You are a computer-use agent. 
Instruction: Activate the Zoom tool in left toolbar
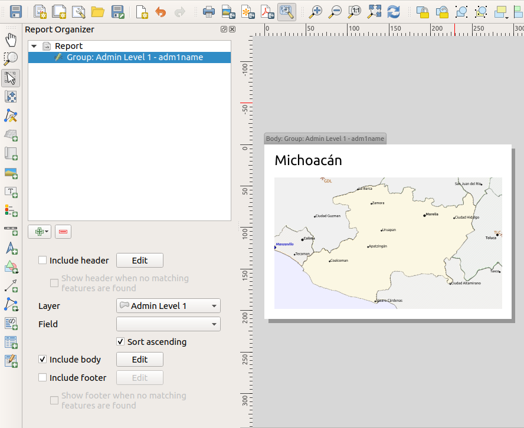(x=11, y=58)
